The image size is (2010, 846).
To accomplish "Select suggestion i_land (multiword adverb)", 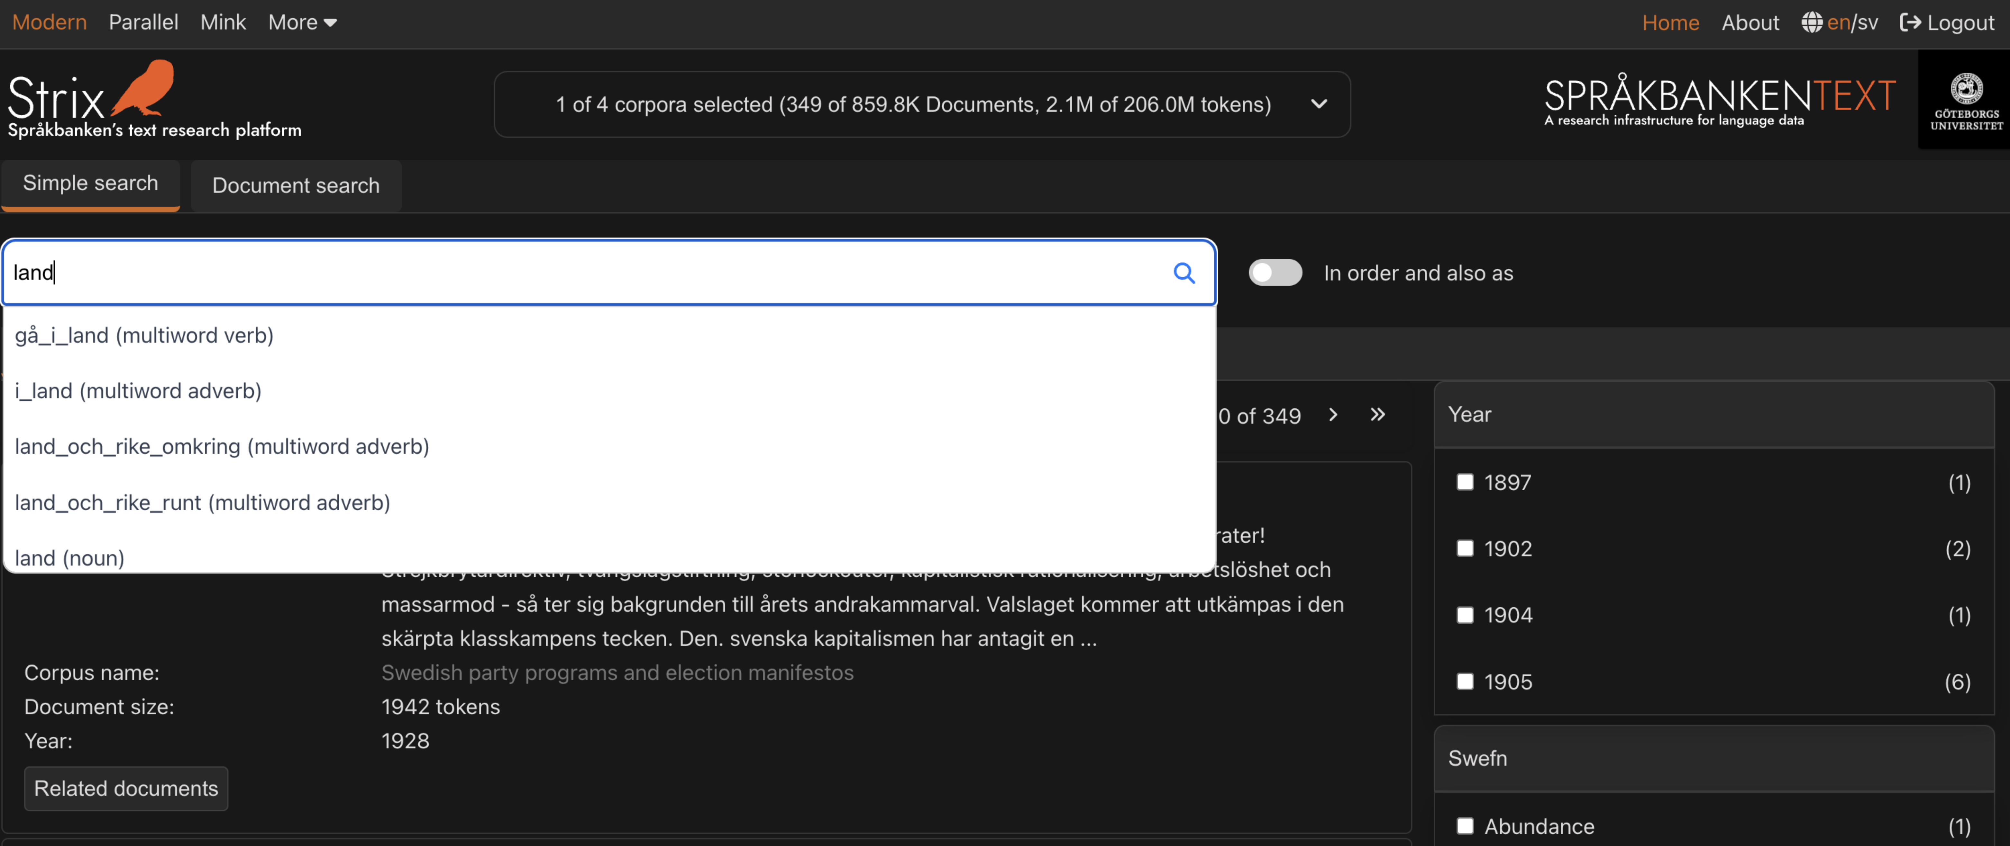I will (x=609, y=391).
